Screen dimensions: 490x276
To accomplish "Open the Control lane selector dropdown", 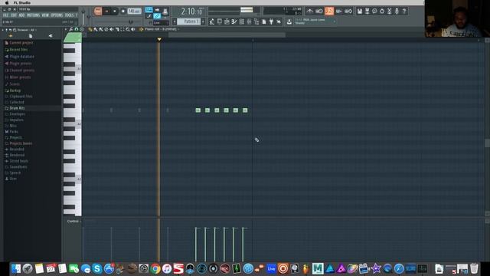I will pyautogui.click(x=73, y=222).
